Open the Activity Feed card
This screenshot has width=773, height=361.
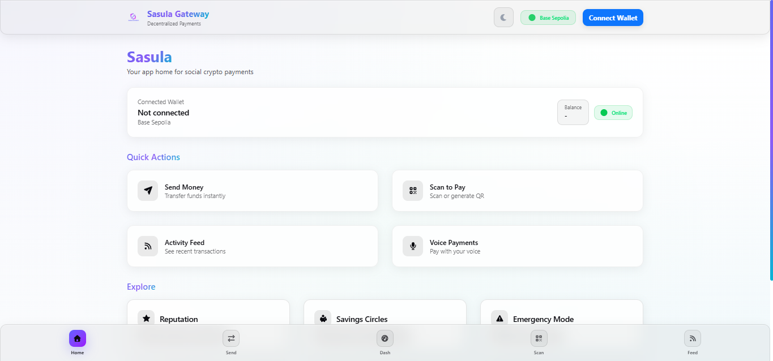coord(253,246)
